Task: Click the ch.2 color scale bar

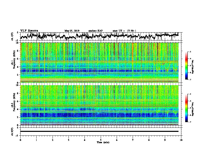Action: [186, 108]
